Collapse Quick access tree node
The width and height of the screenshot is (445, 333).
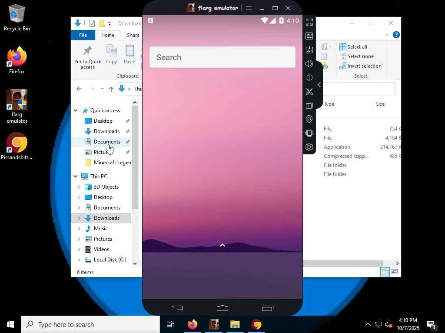(x=76, y=111)
